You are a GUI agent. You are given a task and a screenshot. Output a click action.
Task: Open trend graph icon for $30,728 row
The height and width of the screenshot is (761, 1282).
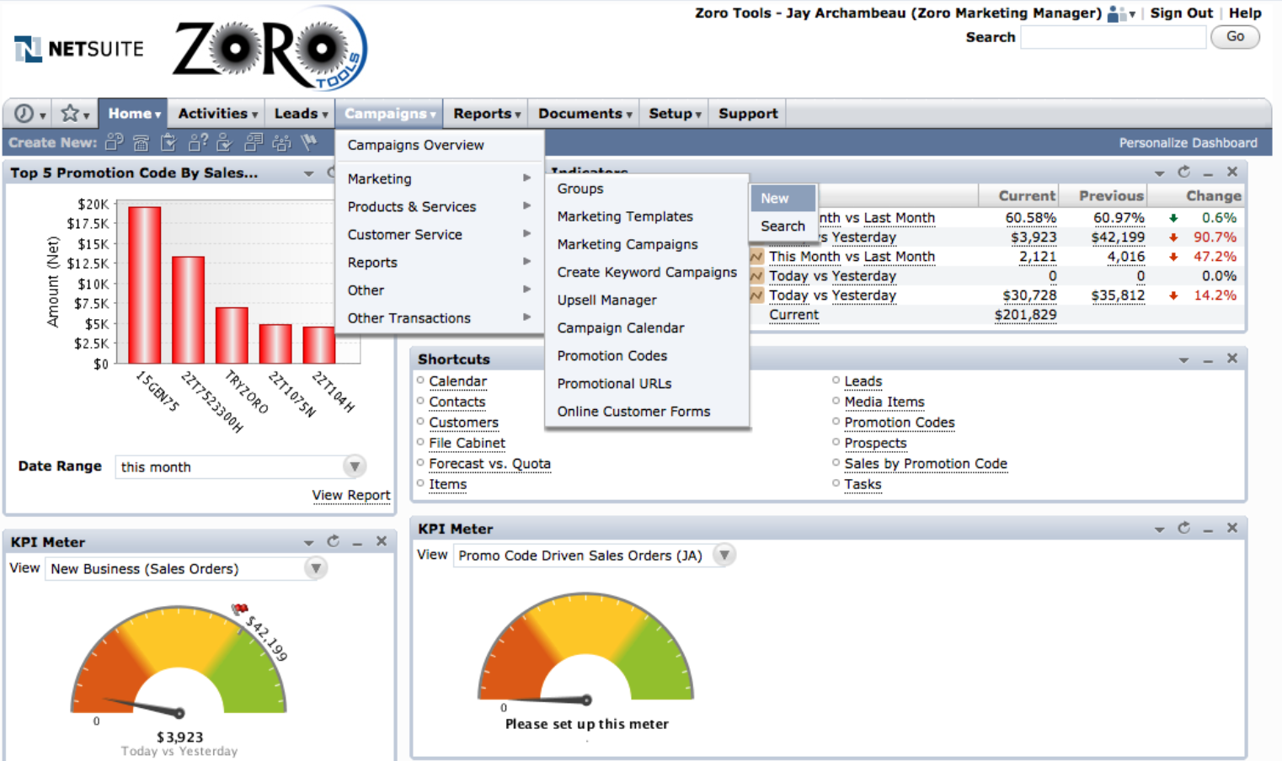(x=756, y=295)
